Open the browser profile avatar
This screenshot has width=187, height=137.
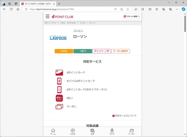(4, 4)
